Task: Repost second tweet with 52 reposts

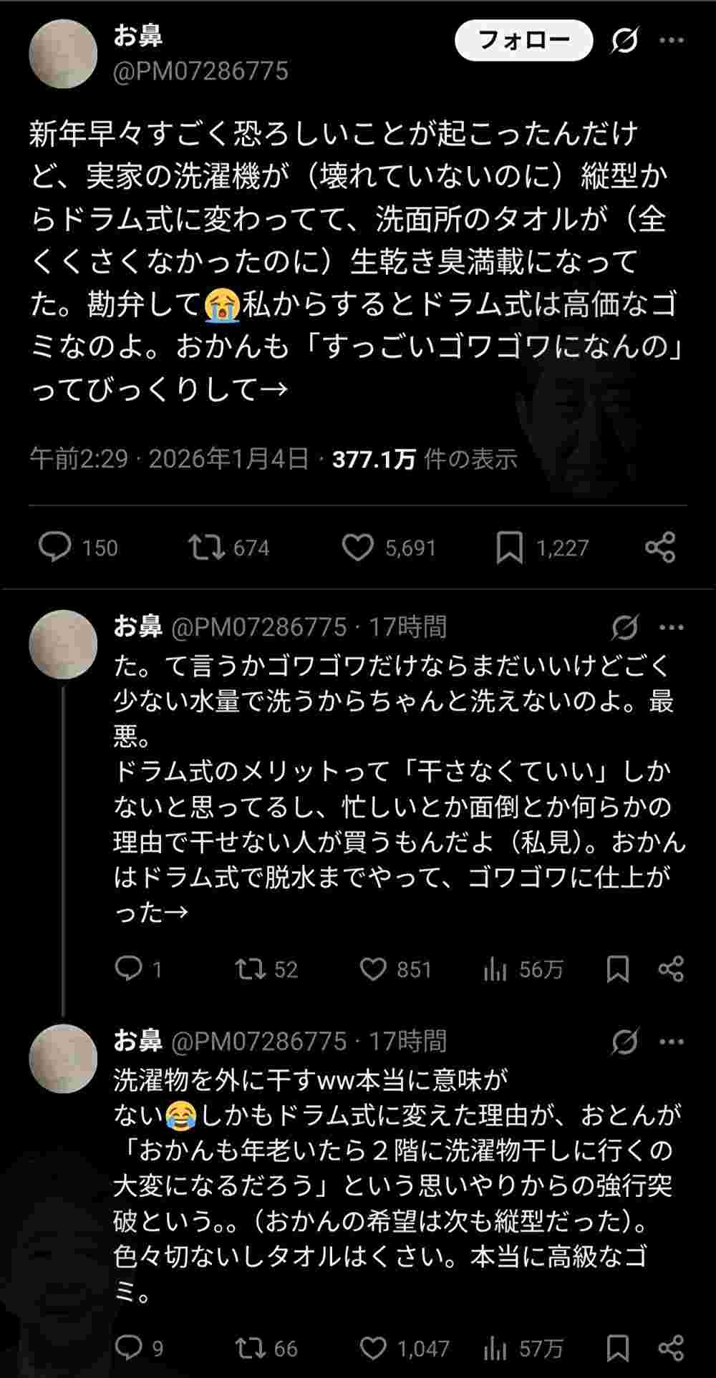Action: [x=250, y=969]
